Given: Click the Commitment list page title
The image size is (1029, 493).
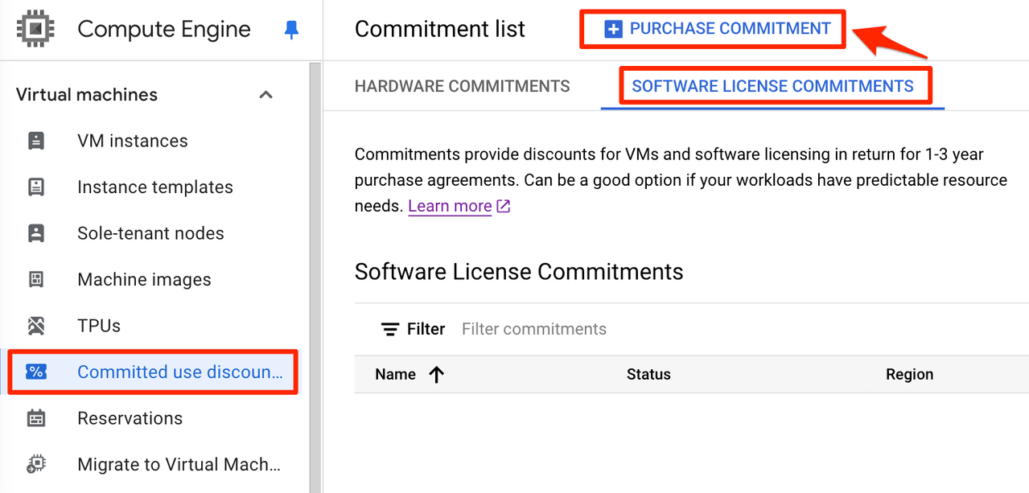Looking at the screenshot, I should click(440, 30).
